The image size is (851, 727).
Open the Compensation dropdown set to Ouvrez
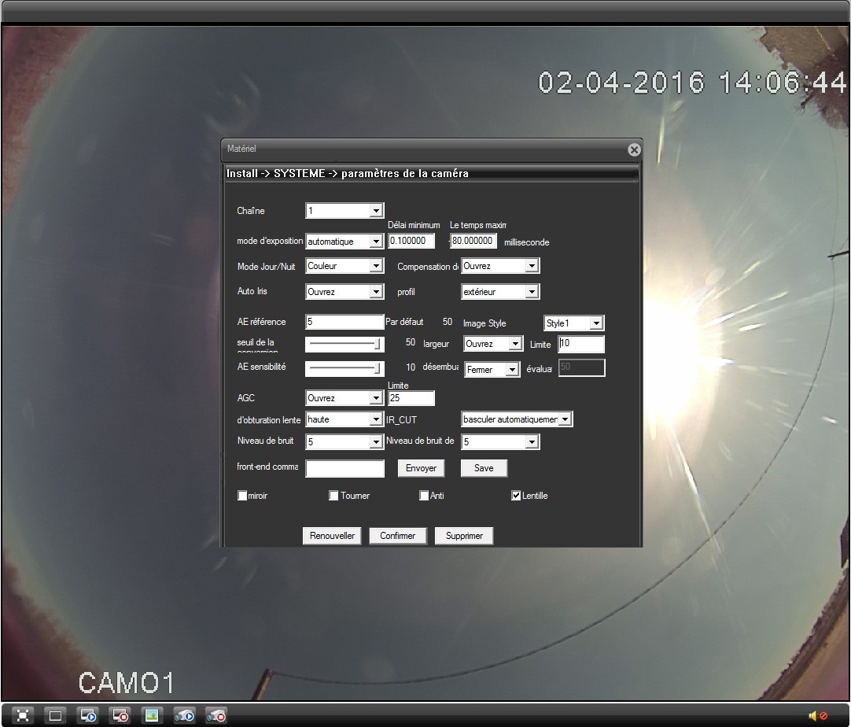pyautogui.click(x=500, y=266)
